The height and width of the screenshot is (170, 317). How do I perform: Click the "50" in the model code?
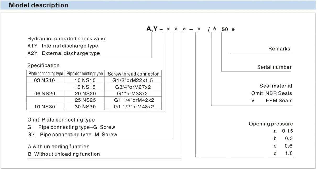tap(225, 29)
